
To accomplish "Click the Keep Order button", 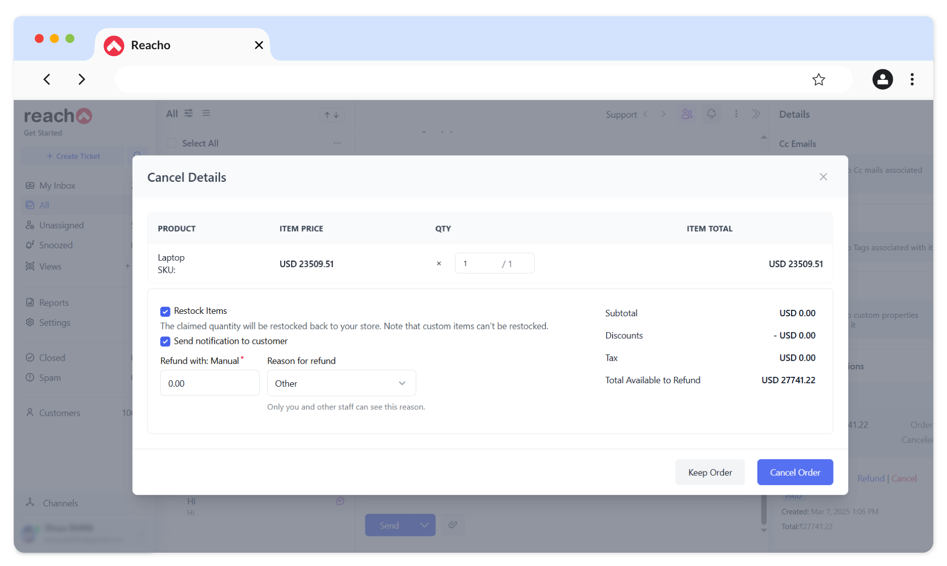I will [709, 472].
